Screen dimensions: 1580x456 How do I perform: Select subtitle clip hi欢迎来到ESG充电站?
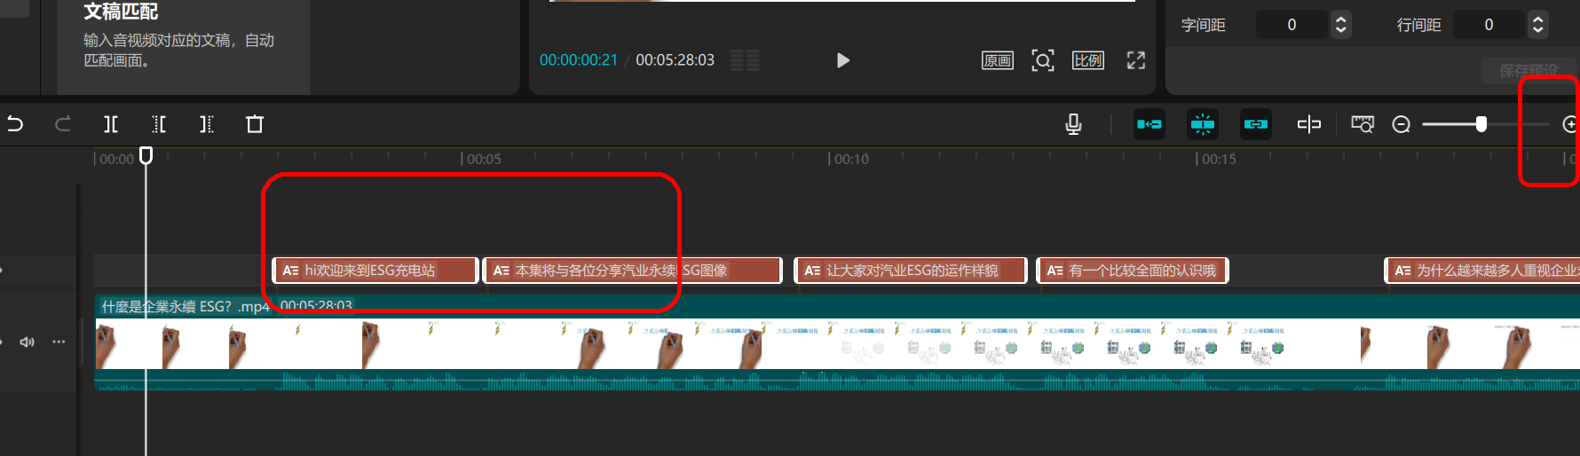[x=376, y=271]
